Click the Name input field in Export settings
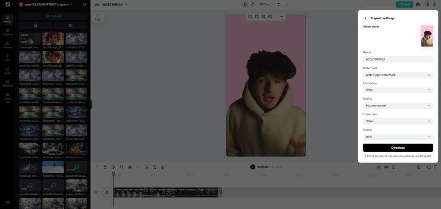Image resolution: width=441 pixels, height=209 pixels. pyautogui.click(x=398, y=59)
